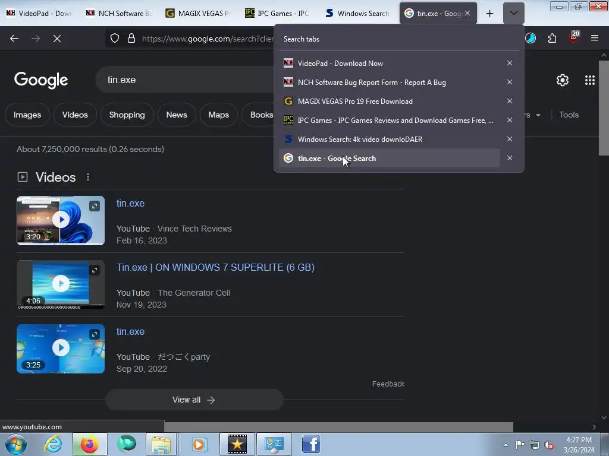The width and height of the screenshot is (609, 456).
Task: Go back to the previous page
Action: pyautogui.click(x=14, y=39)
